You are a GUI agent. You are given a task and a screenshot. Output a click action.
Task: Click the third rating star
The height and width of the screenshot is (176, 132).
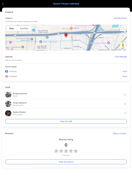[66, 151]
